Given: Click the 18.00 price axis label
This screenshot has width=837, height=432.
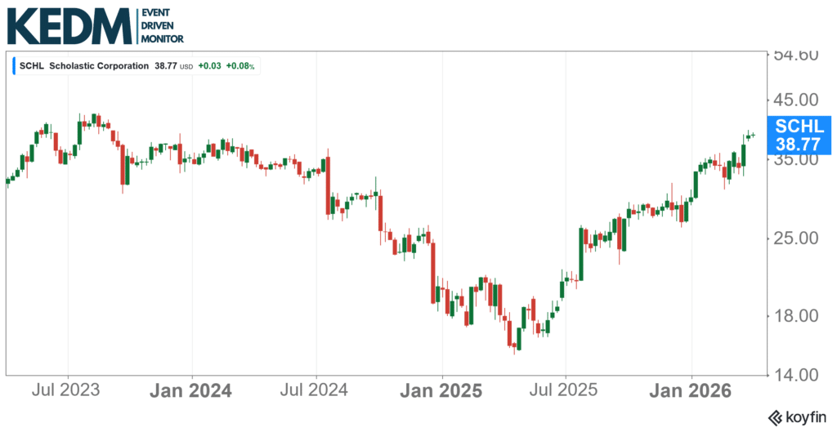Looking at the screenshot, I should click(796, 317).
